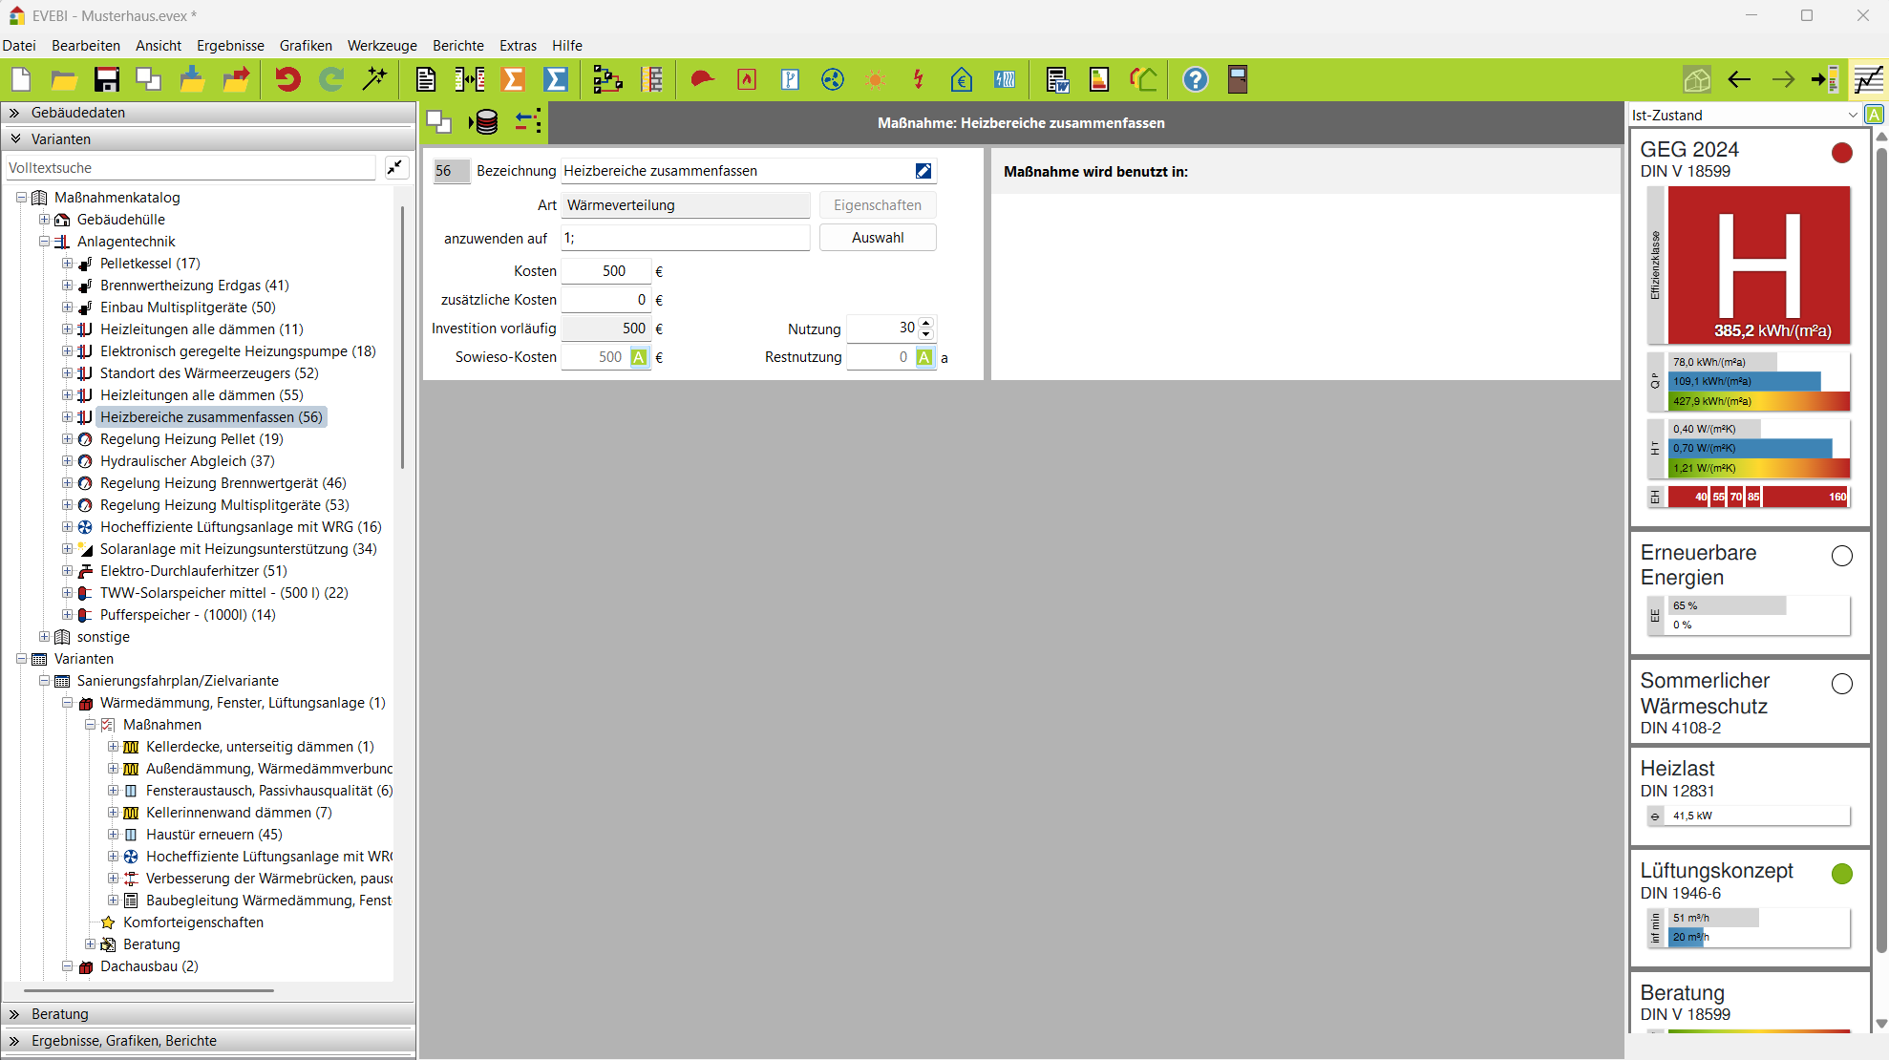Expand the Gebäudedaten panel section

tap(15, 113)
